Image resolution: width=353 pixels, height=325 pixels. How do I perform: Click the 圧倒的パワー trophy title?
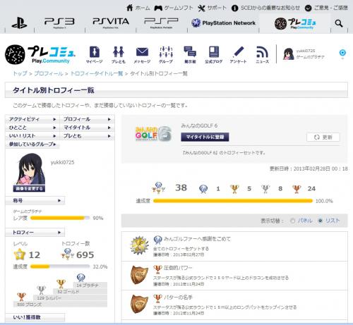point(178,268)
